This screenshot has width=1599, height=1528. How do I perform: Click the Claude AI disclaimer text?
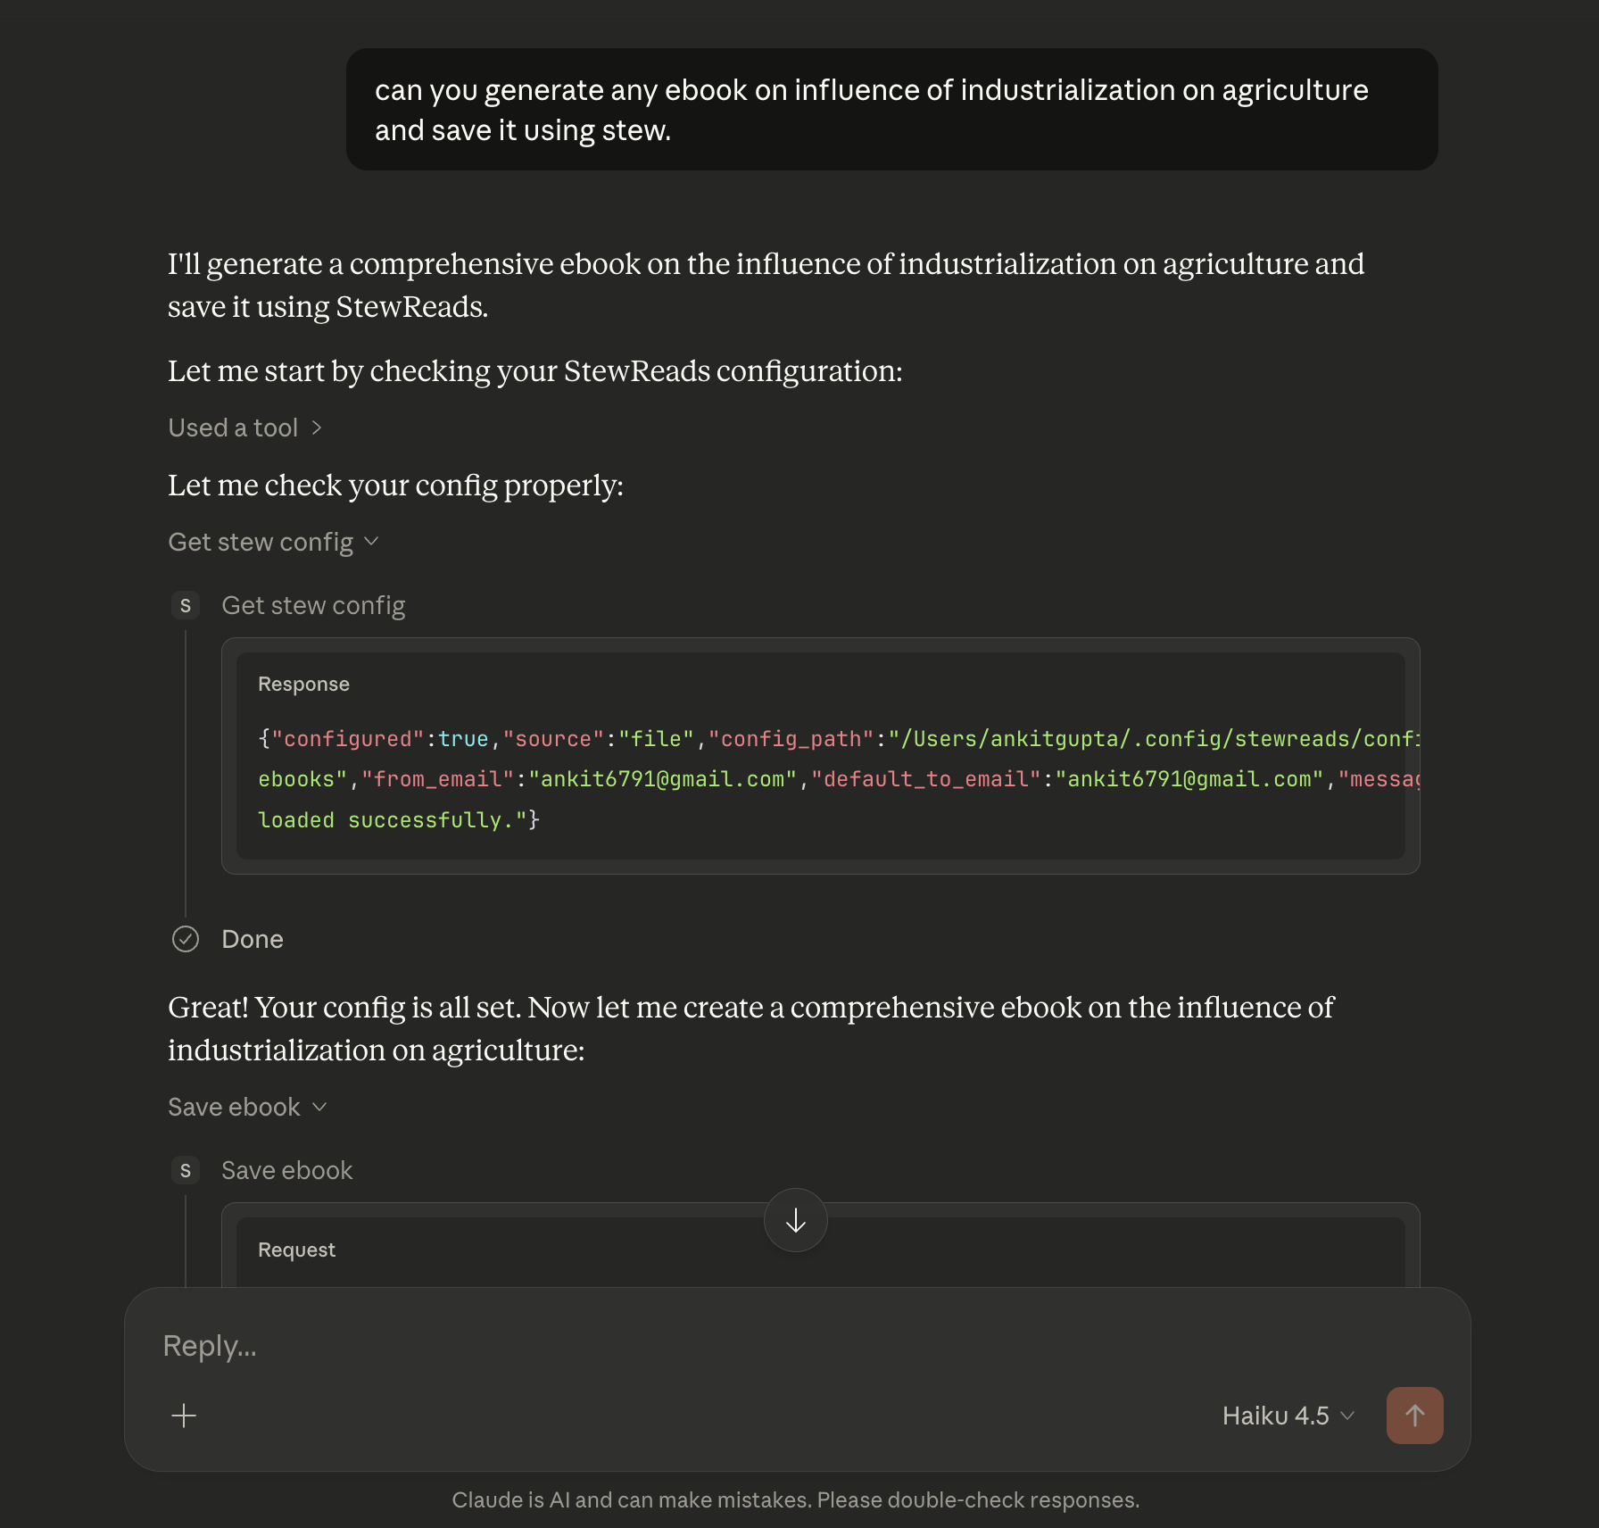coord(795,1500)
